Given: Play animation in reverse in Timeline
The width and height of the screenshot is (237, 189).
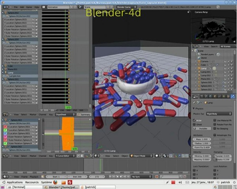Looking at the screenshot, I should pos(117,176).
